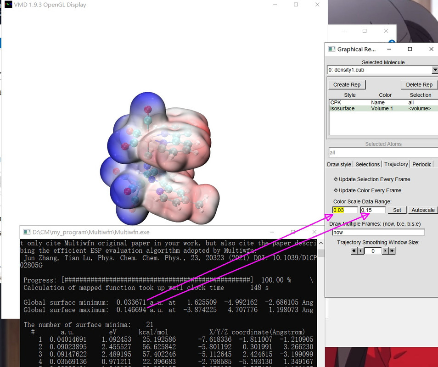Jump smoothing window size to minimum arrow
The image size is (438, 367).
[x=354, y=250]
